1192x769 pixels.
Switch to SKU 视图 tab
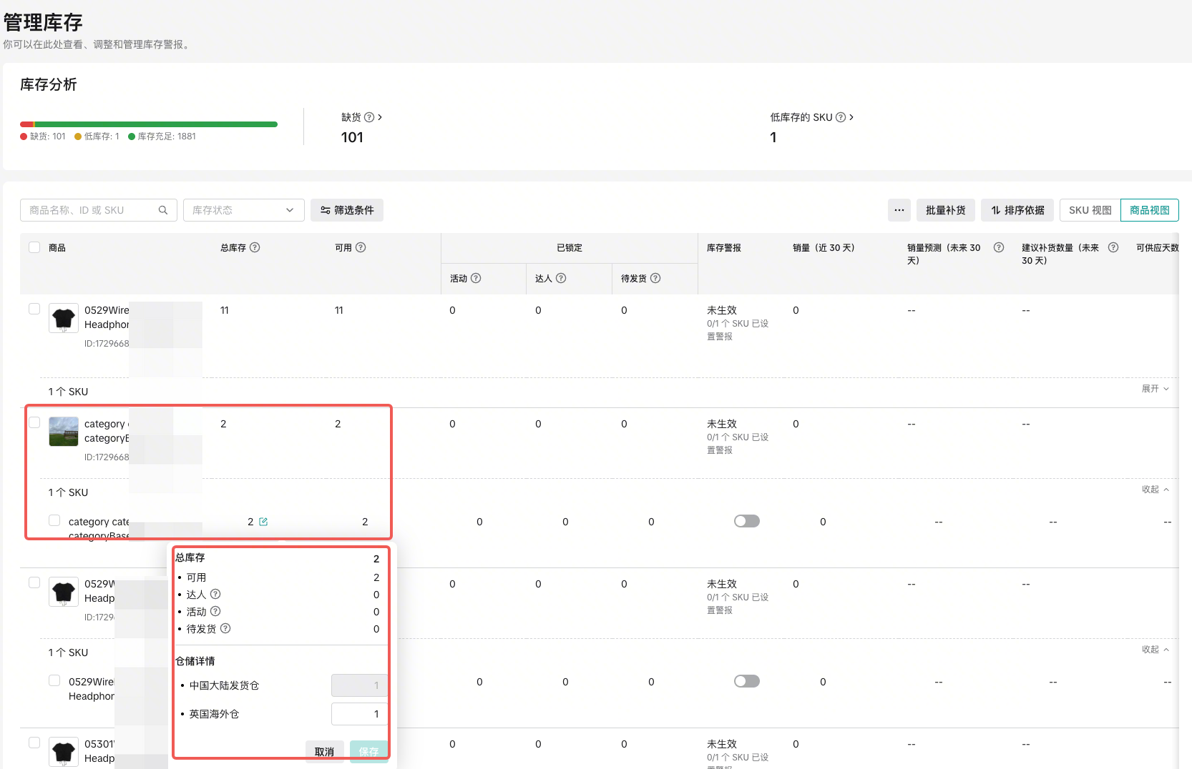(x=1090, y=210)
